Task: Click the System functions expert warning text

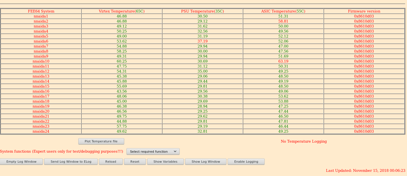Action: point(62,152)
